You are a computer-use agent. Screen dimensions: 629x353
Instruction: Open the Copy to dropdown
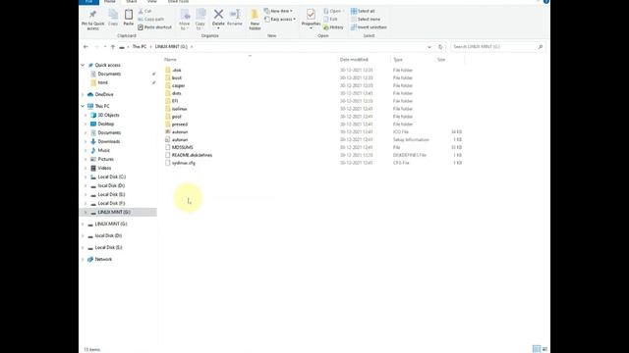coord(200,20)
